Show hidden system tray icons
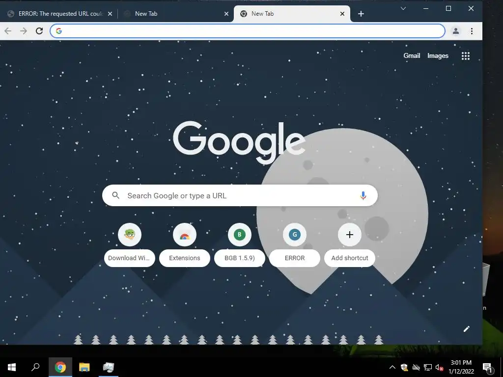503x377 pixels. pos(392,367)
